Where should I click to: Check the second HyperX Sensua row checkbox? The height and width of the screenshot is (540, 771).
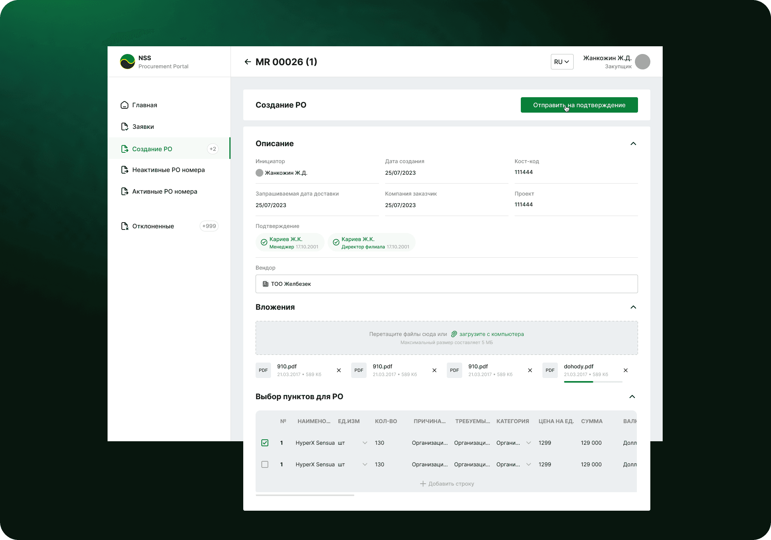[265, 464]
